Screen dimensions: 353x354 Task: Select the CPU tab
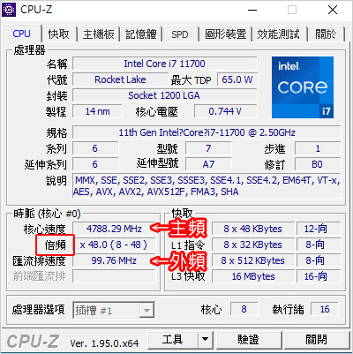[21, 34]
